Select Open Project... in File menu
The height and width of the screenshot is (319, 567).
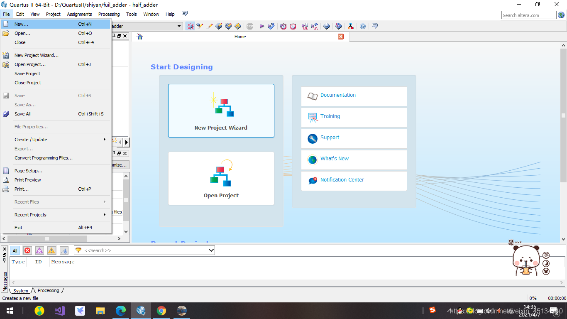point(56,64)
